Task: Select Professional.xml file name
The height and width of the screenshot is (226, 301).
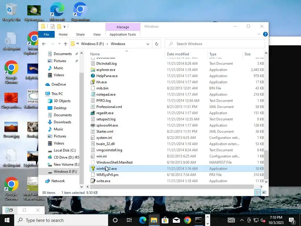Action: point(109,107)
